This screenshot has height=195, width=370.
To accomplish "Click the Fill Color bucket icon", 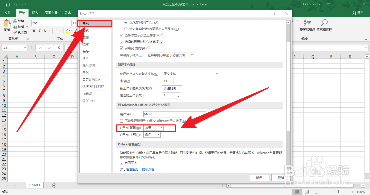I will click(68, 31).
